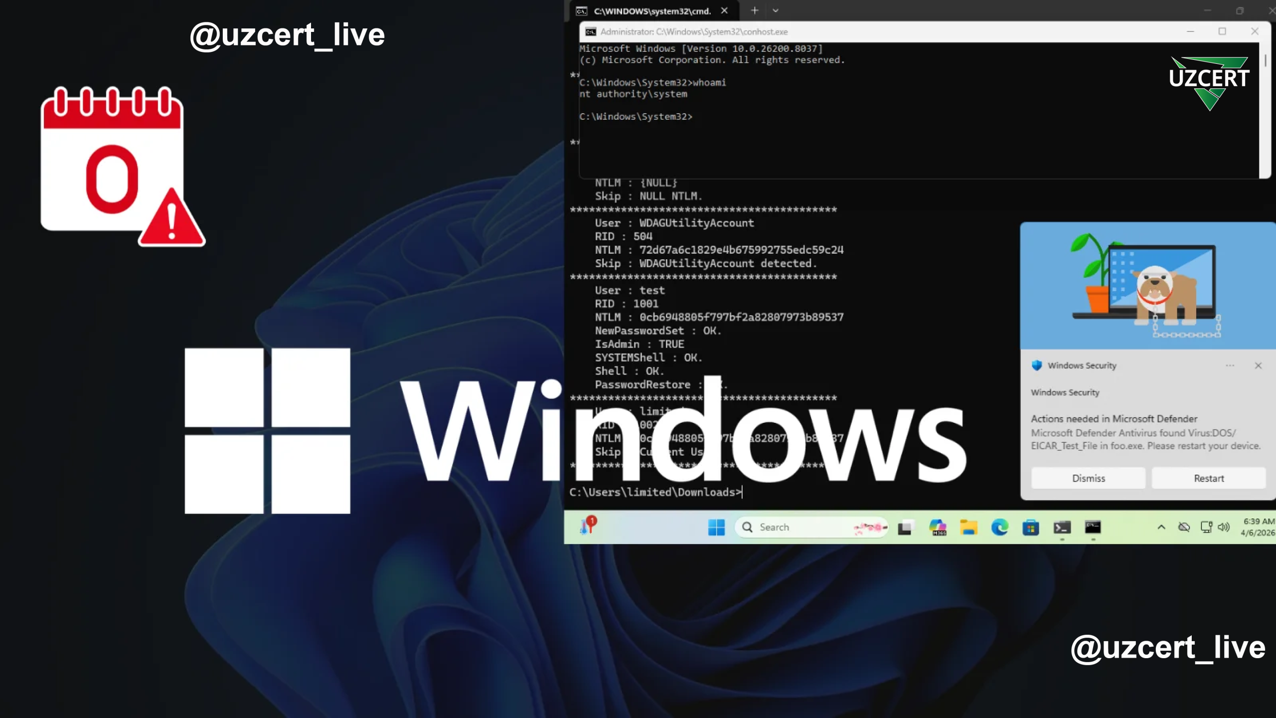Viewport: 1276px width, 718px height.
Task: Open File Explorer from the taskbar
Action: point(968,527)
